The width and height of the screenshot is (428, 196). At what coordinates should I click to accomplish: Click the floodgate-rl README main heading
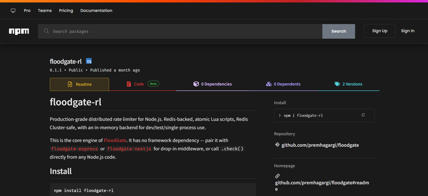click(x=76, y=102)
